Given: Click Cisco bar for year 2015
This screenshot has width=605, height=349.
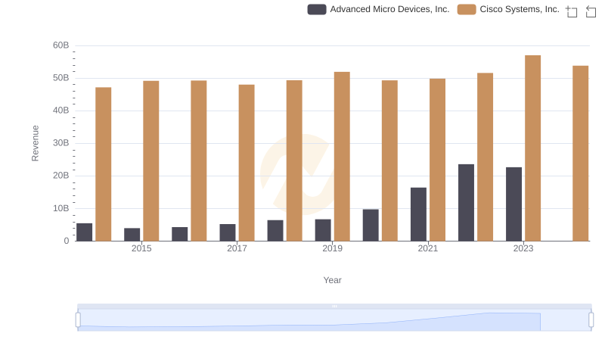Looking at the screenshot, I should point(150,161).
